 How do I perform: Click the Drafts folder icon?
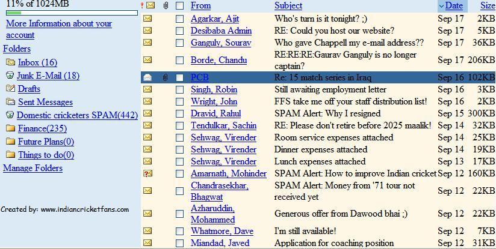(x=10, y=89)
